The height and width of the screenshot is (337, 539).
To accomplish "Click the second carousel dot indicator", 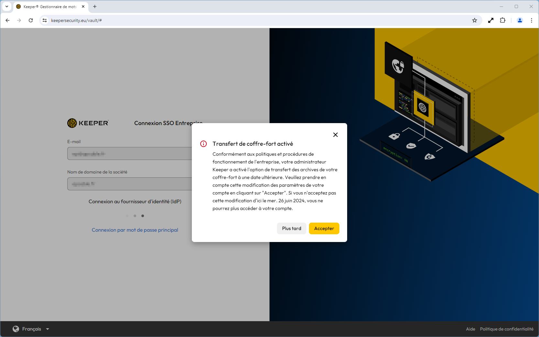I will 135,216.
